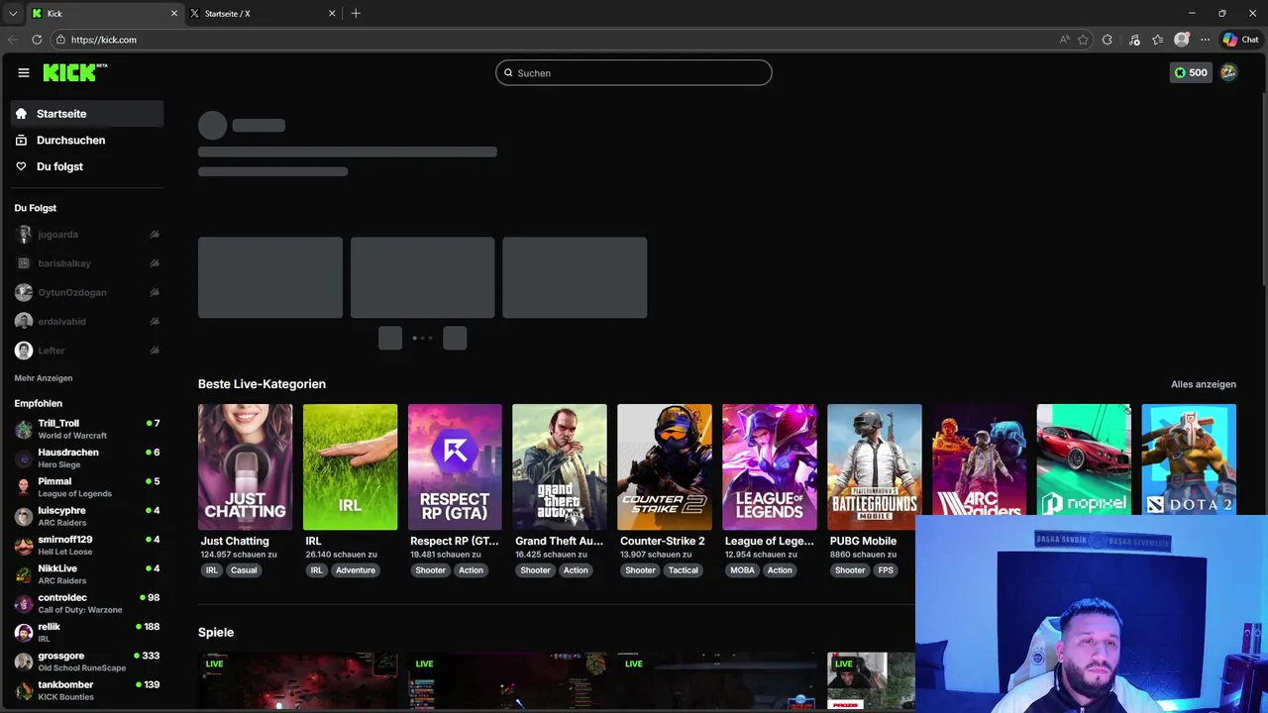Open followed channel barisbalkay

coord(87,263)
